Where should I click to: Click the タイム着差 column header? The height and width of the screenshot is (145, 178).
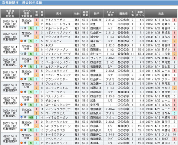[x=110, y=13]
